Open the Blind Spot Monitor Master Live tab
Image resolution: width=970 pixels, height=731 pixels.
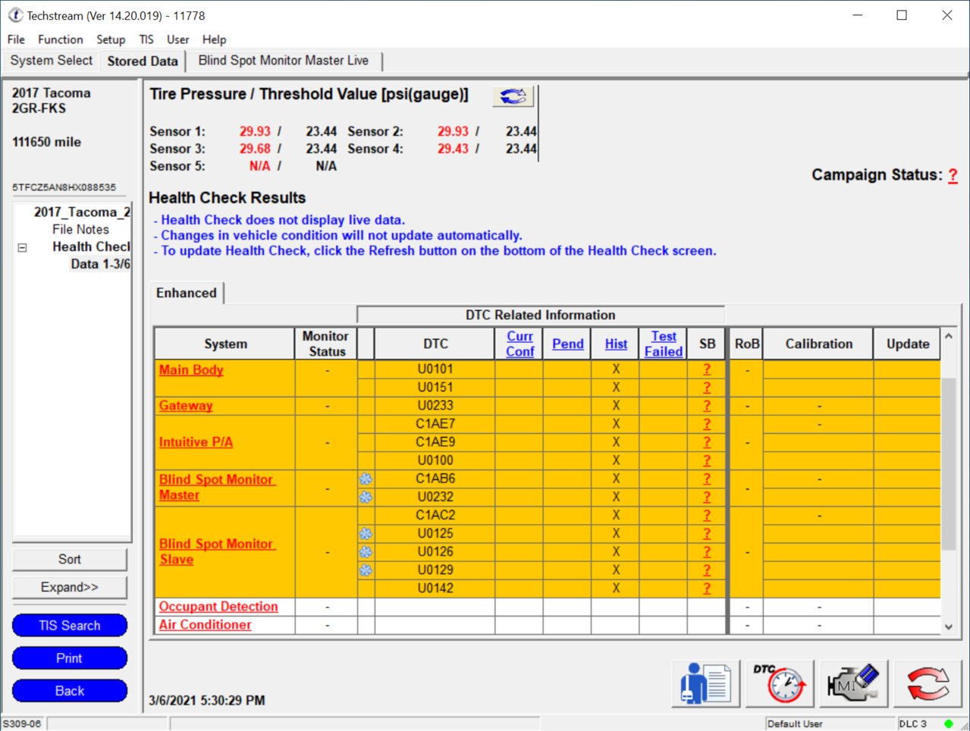[x=284, y=61]
